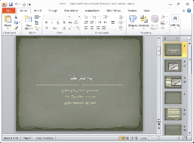Cut selection with the scissors icon
Screen dimensions: 194x143
point(16,17)
